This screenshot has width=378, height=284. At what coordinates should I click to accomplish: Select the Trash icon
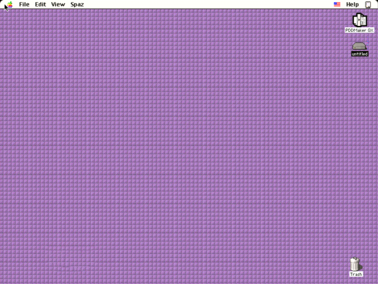tap(355, 264)
